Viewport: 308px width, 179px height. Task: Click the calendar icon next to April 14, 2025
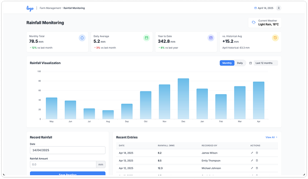(x=255, y=8)
